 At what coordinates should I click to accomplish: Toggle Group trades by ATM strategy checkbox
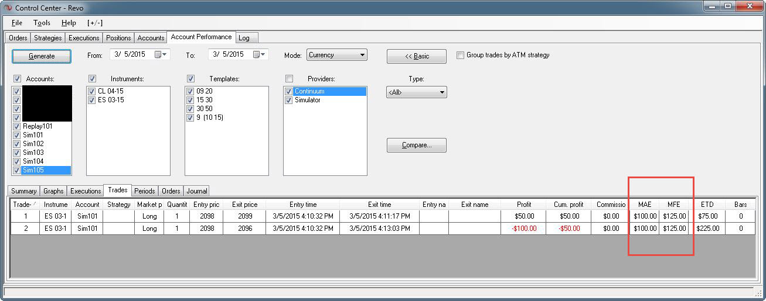[461, 55]
